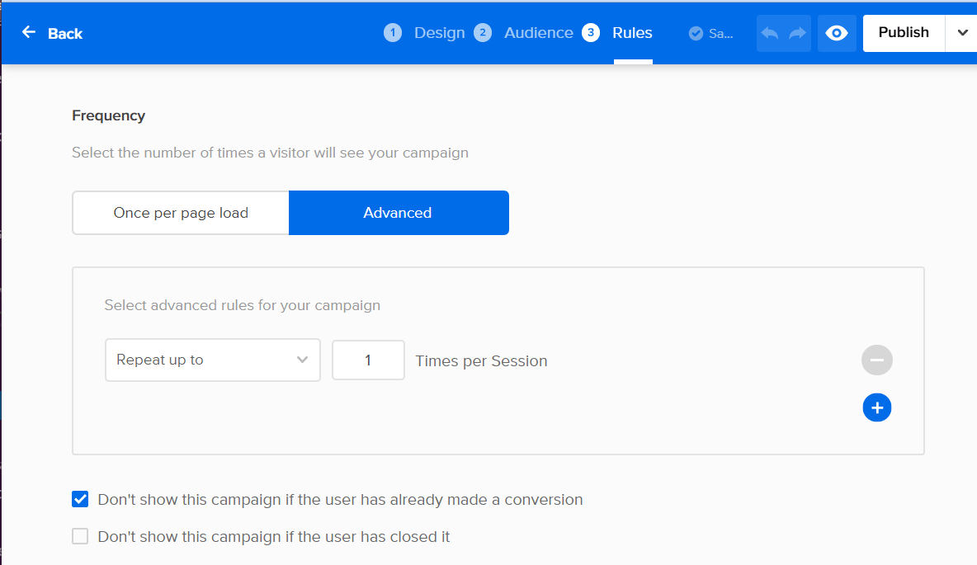Check don't show if user closed it
The width and height of the screenshot is (977, 565).
coord(80,536)
